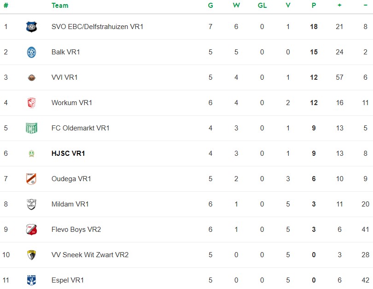Open the Balk VR1 team name
Screen dimensions: 373x289
(x=66, y=52)
